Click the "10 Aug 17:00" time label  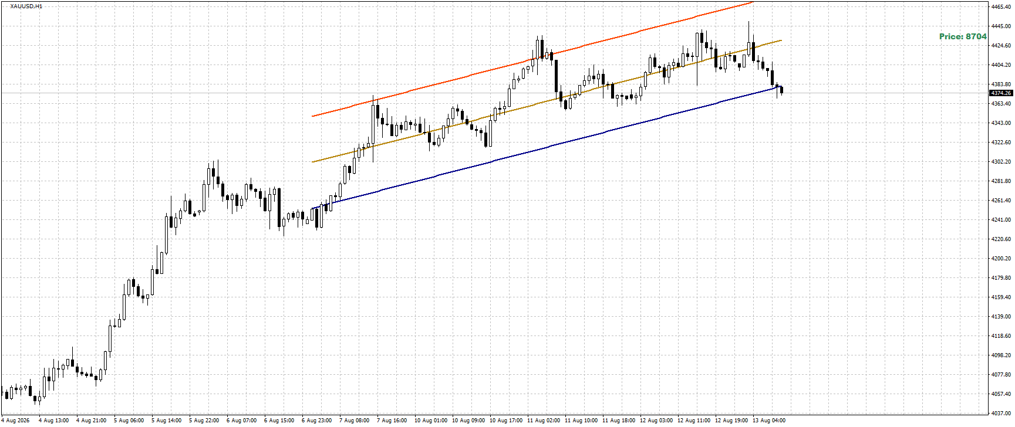pyautogui.click(x=505, y=421)
